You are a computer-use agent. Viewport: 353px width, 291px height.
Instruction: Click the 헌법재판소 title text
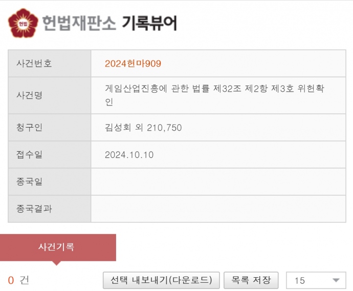point(79,23)
